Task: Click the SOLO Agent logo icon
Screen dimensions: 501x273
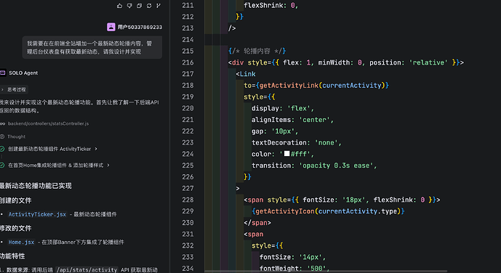Action: click(x=3, y=73)
